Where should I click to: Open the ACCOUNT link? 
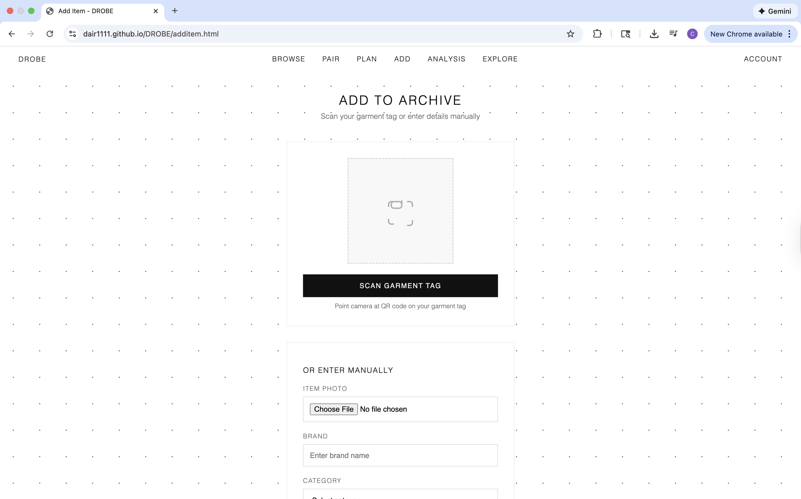point(763,59)
